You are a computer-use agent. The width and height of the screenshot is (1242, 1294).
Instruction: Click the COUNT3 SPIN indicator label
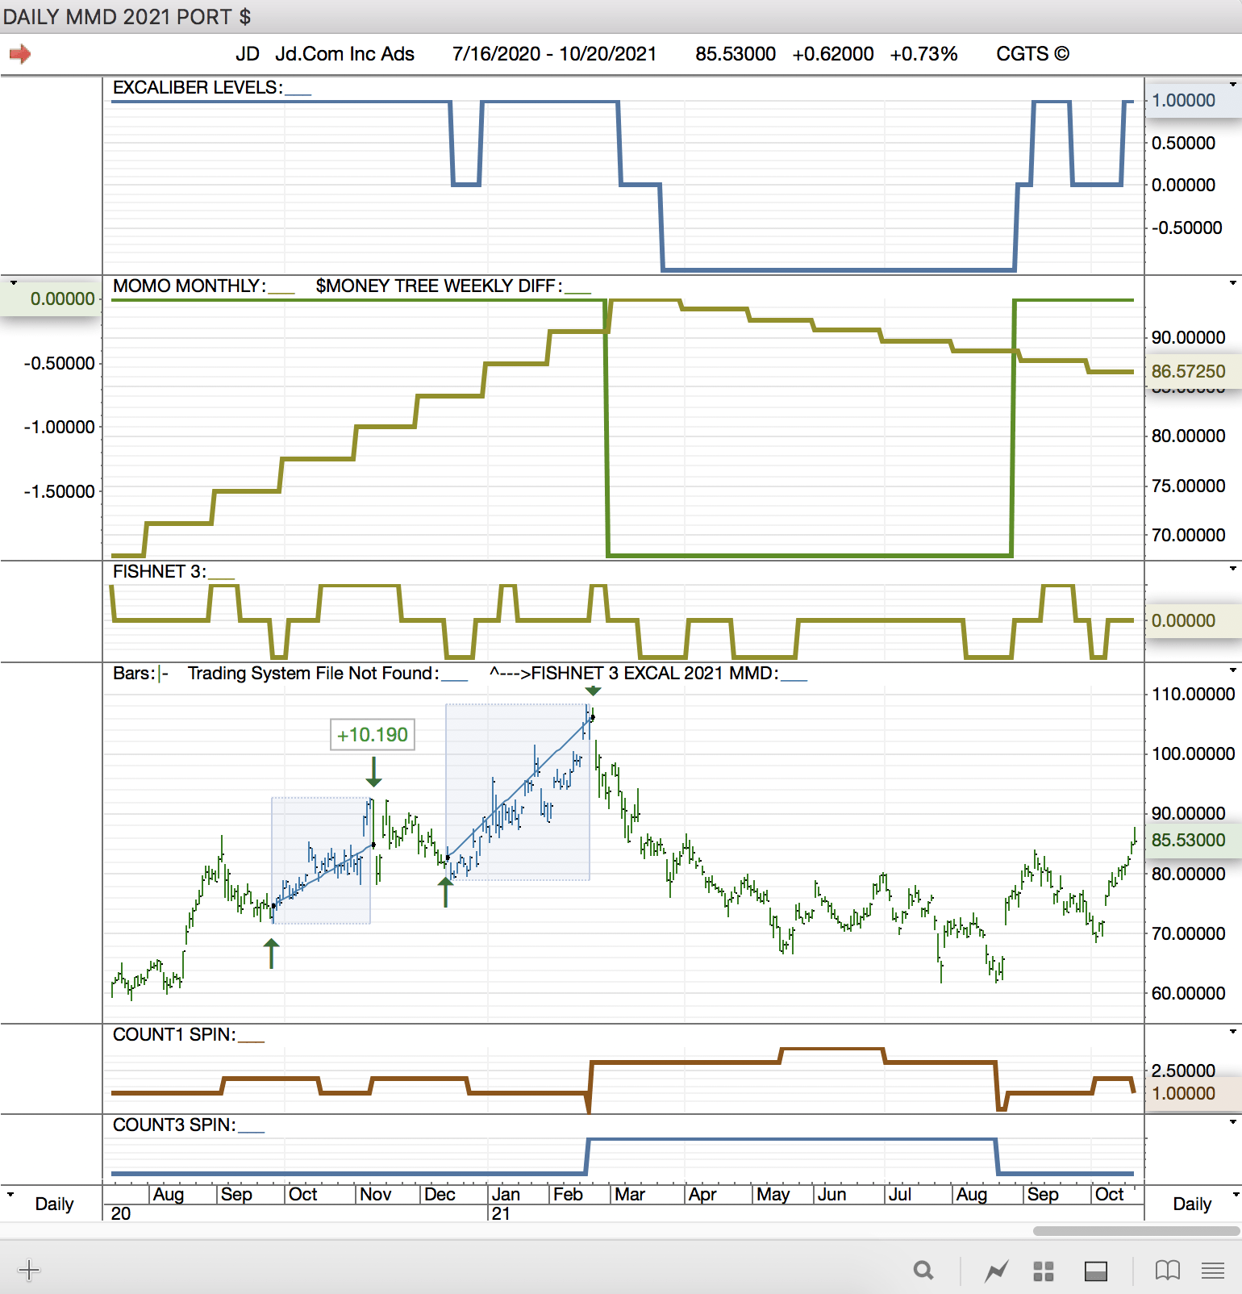[174, 1125]
